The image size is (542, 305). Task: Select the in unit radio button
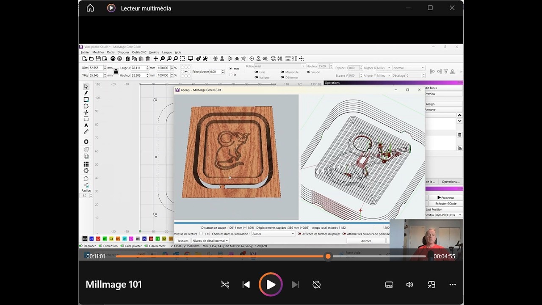(231, 75)
